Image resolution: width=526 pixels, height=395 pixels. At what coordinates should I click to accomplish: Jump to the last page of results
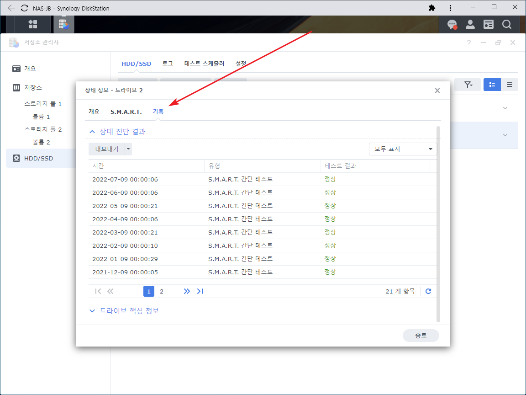coord(200,291)
